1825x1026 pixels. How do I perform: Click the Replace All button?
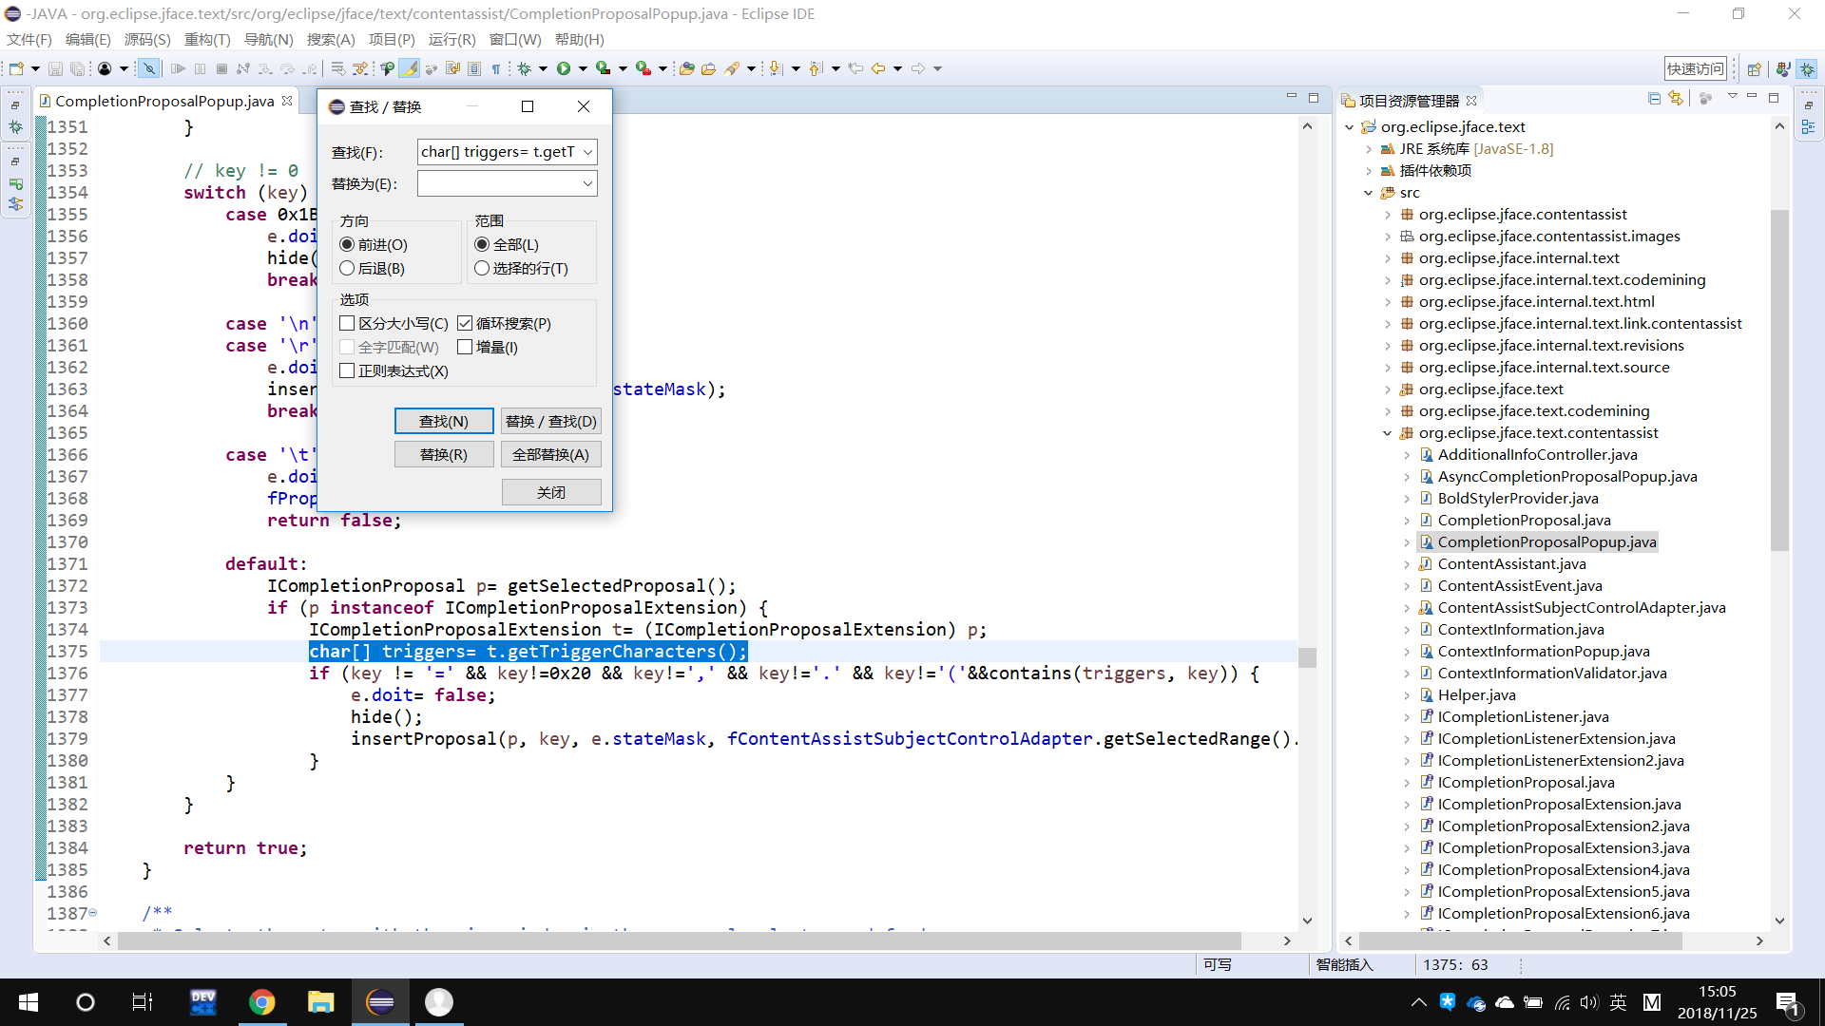coord(550,455)
